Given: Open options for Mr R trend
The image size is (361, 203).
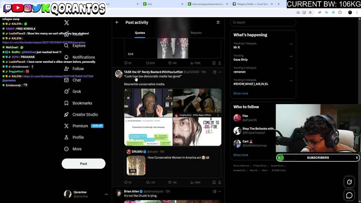Looking at the screenshot, I should 291,44.
